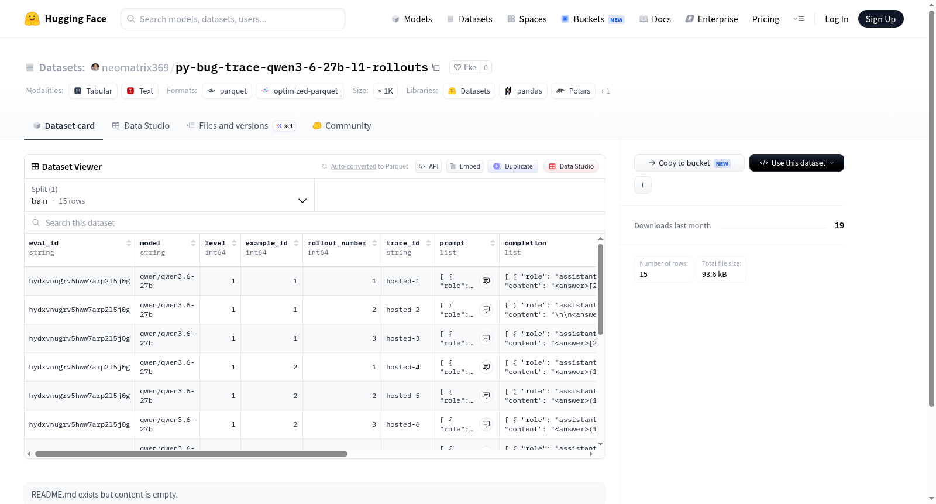Viewport: 936px width, 504px height.
Task: Filter by the pandas library tag
Action: [523, 91]
